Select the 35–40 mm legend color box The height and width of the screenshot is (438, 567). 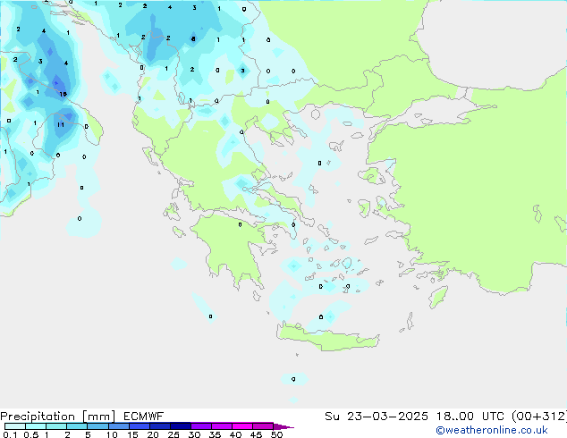222,426
